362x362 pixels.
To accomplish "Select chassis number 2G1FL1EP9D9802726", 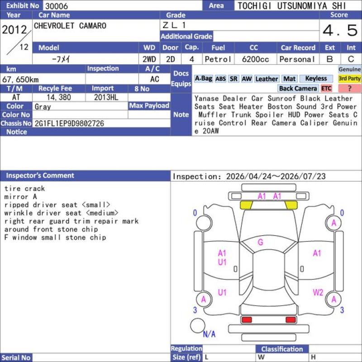I will pyautogui.click(x=69, y=124).
